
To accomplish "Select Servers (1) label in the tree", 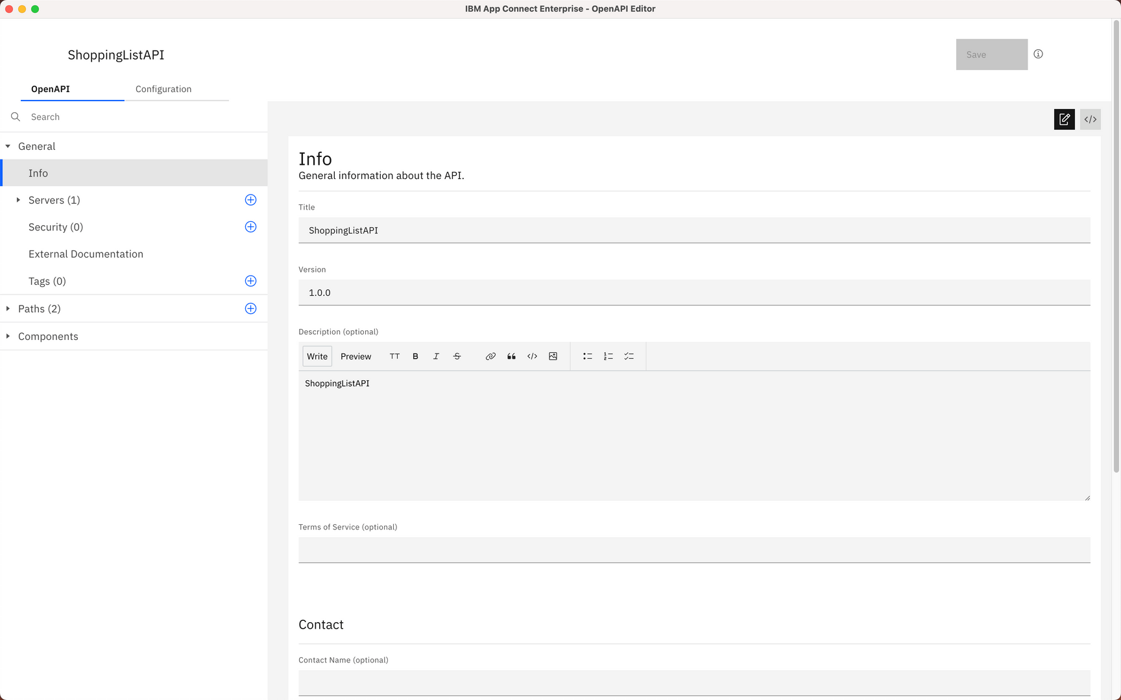I will coord(54,200).
